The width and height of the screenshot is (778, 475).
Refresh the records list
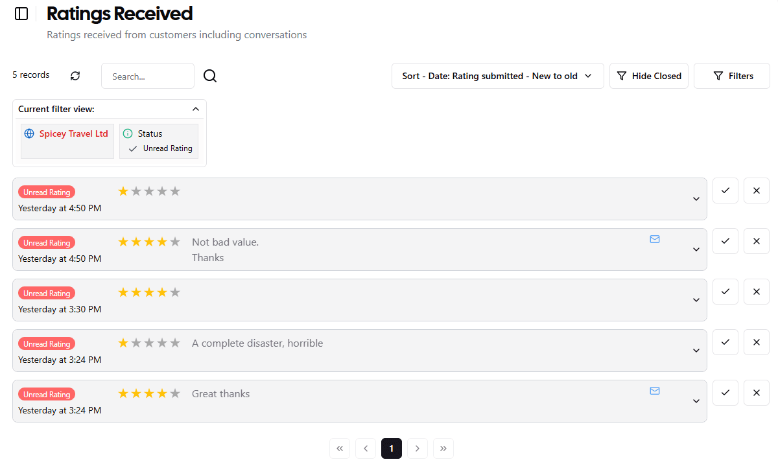coord(75,76)
